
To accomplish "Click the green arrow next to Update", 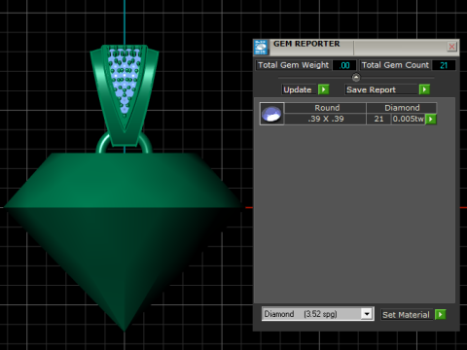I will coord(323,89).
